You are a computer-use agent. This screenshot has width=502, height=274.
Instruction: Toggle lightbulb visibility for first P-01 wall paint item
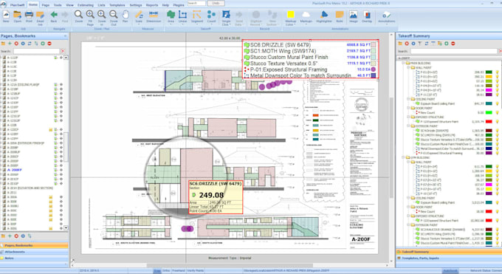[x=497, y=72]
